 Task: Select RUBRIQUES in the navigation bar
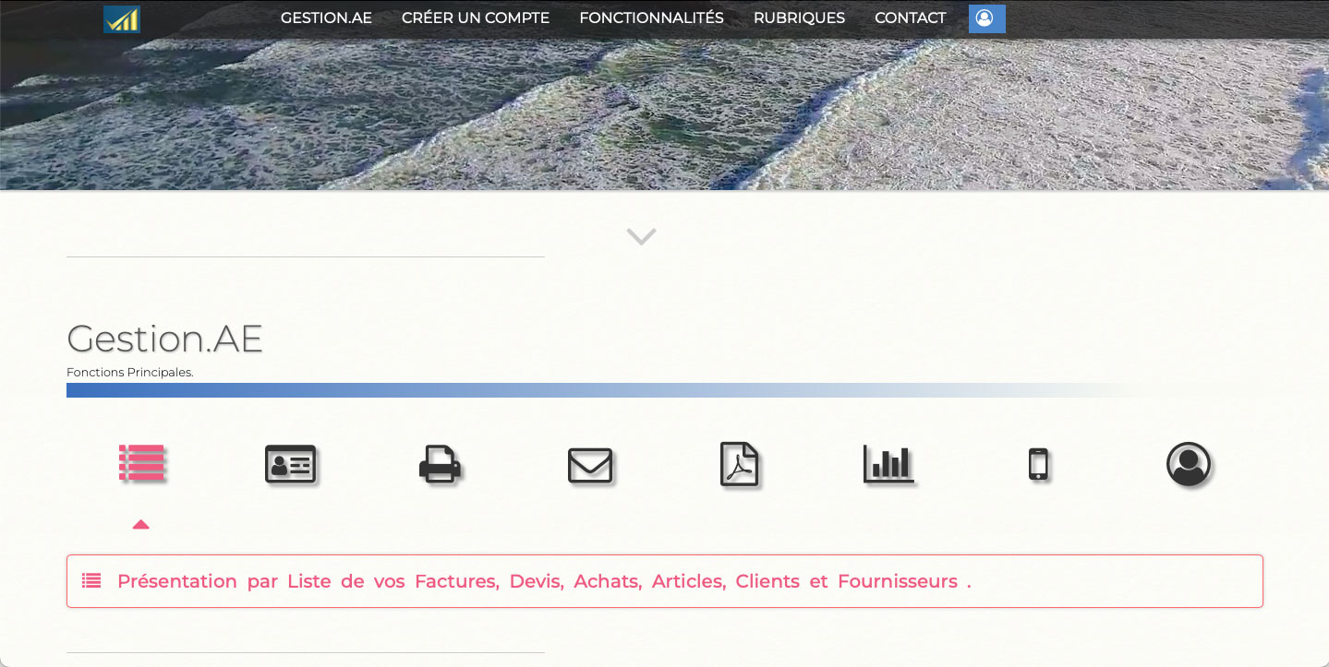pos(799,18)
